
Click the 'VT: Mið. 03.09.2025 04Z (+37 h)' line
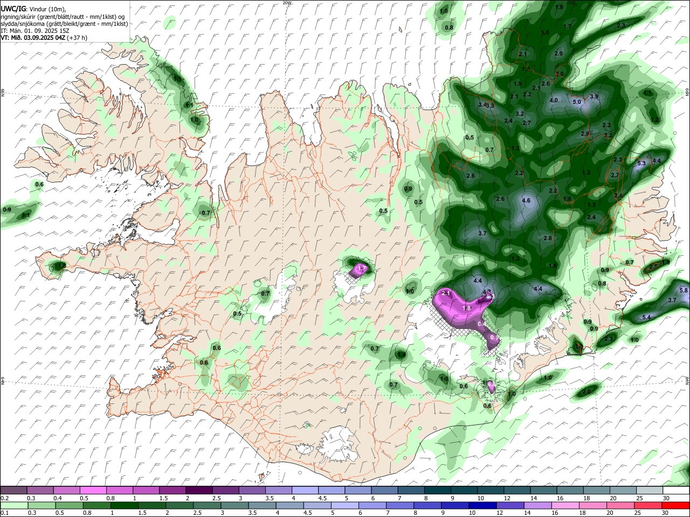point(44,38)
